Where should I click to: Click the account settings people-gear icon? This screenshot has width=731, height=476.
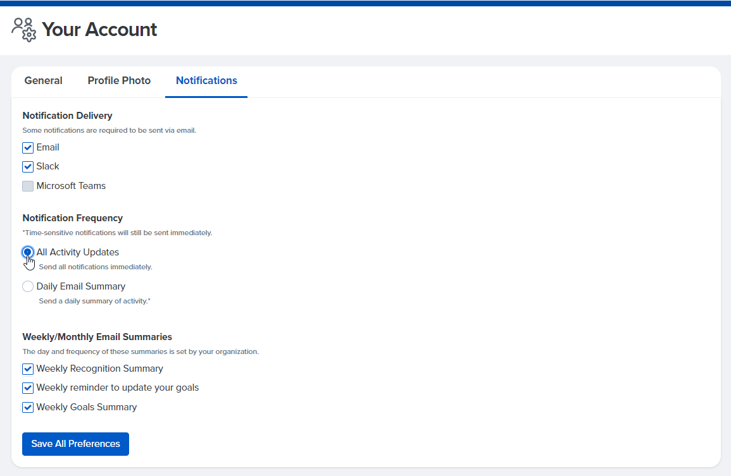click(x=24, y=29)
